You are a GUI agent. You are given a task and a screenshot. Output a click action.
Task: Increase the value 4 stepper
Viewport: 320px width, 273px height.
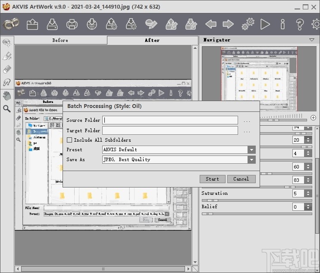308,152
